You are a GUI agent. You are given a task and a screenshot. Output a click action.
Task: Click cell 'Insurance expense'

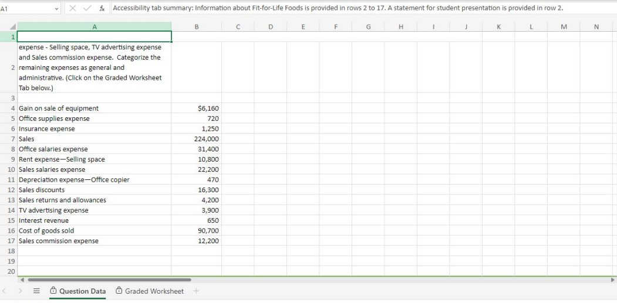(x=95, y=128)
